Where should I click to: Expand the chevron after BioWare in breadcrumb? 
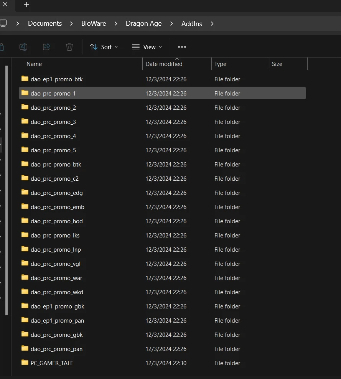click(116, 23)
